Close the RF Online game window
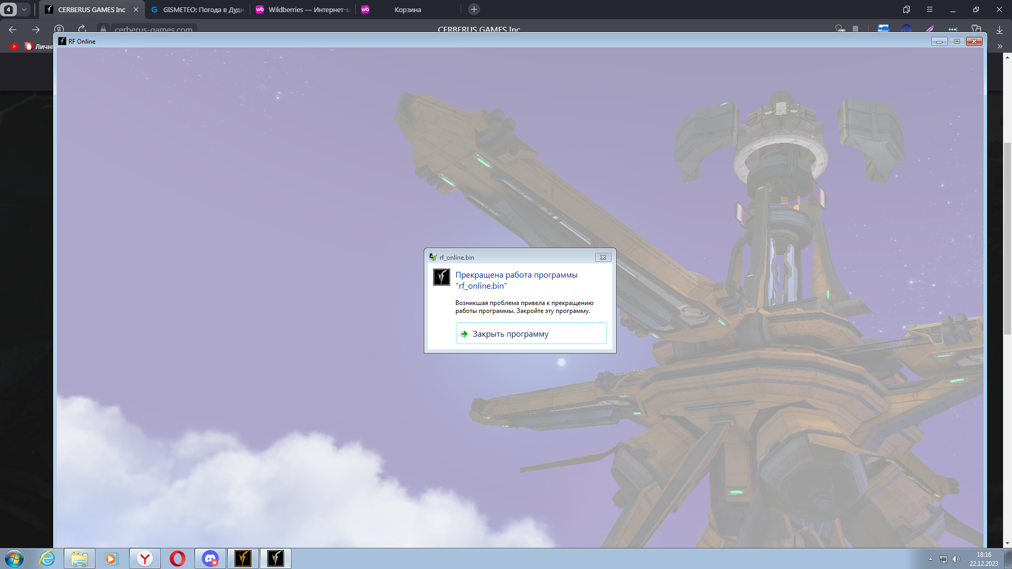Image resolution: width=1012 pixels, height=569 pixels. tap(975, 42)
